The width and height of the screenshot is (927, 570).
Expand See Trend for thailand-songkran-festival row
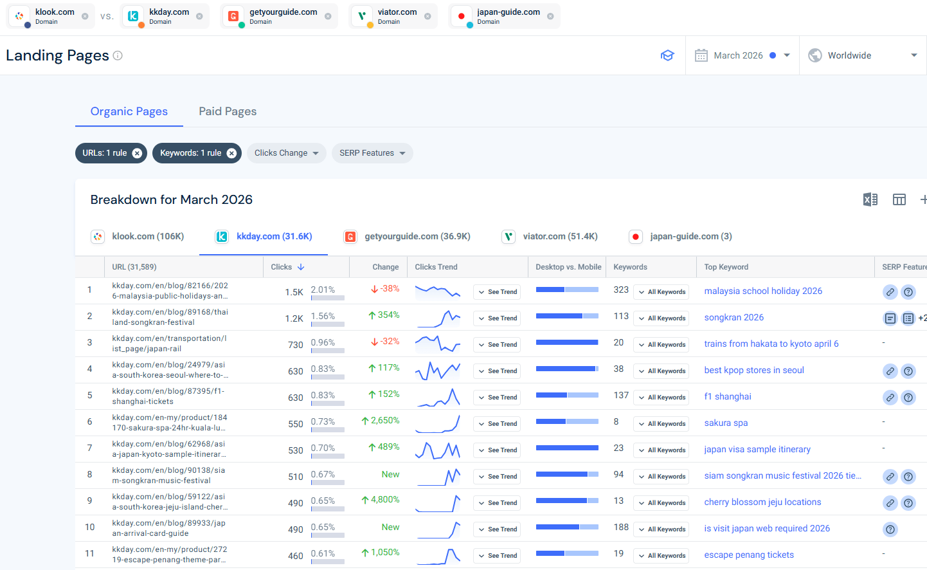point(498,318)
